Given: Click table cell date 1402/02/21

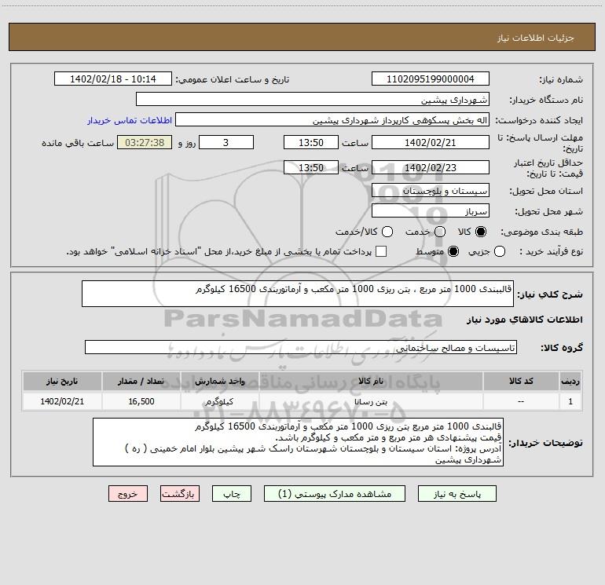Looking at the screenshot, I should point(62,401).
